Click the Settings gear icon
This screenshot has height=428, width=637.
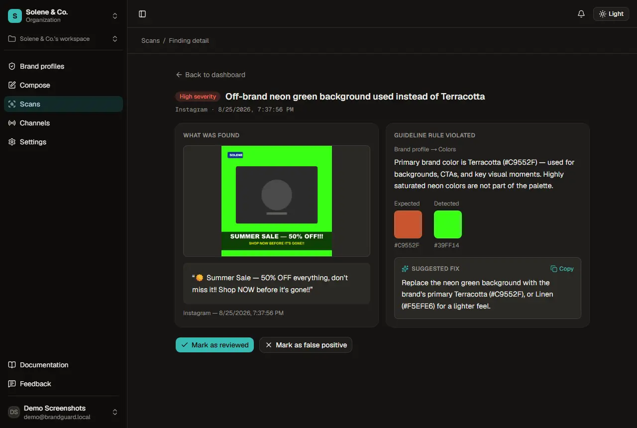[x=12, y=142]
